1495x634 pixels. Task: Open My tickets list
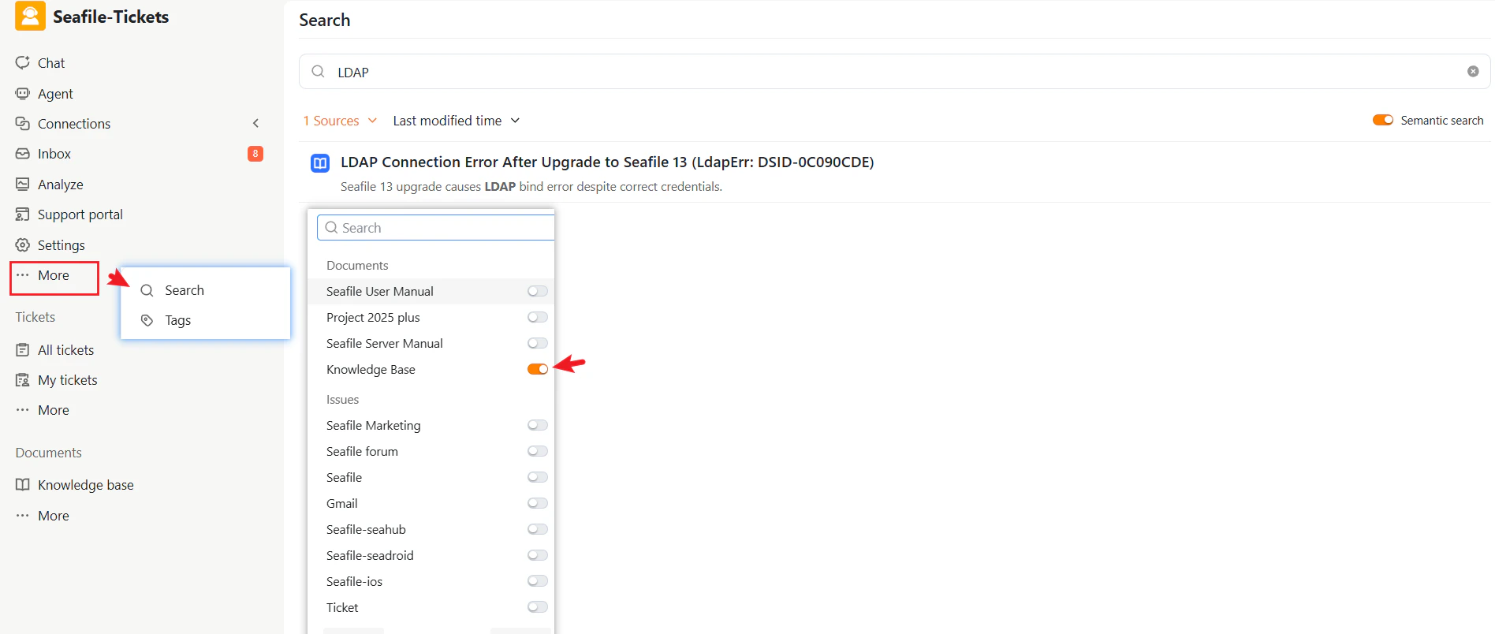click(x=68, y=380)
